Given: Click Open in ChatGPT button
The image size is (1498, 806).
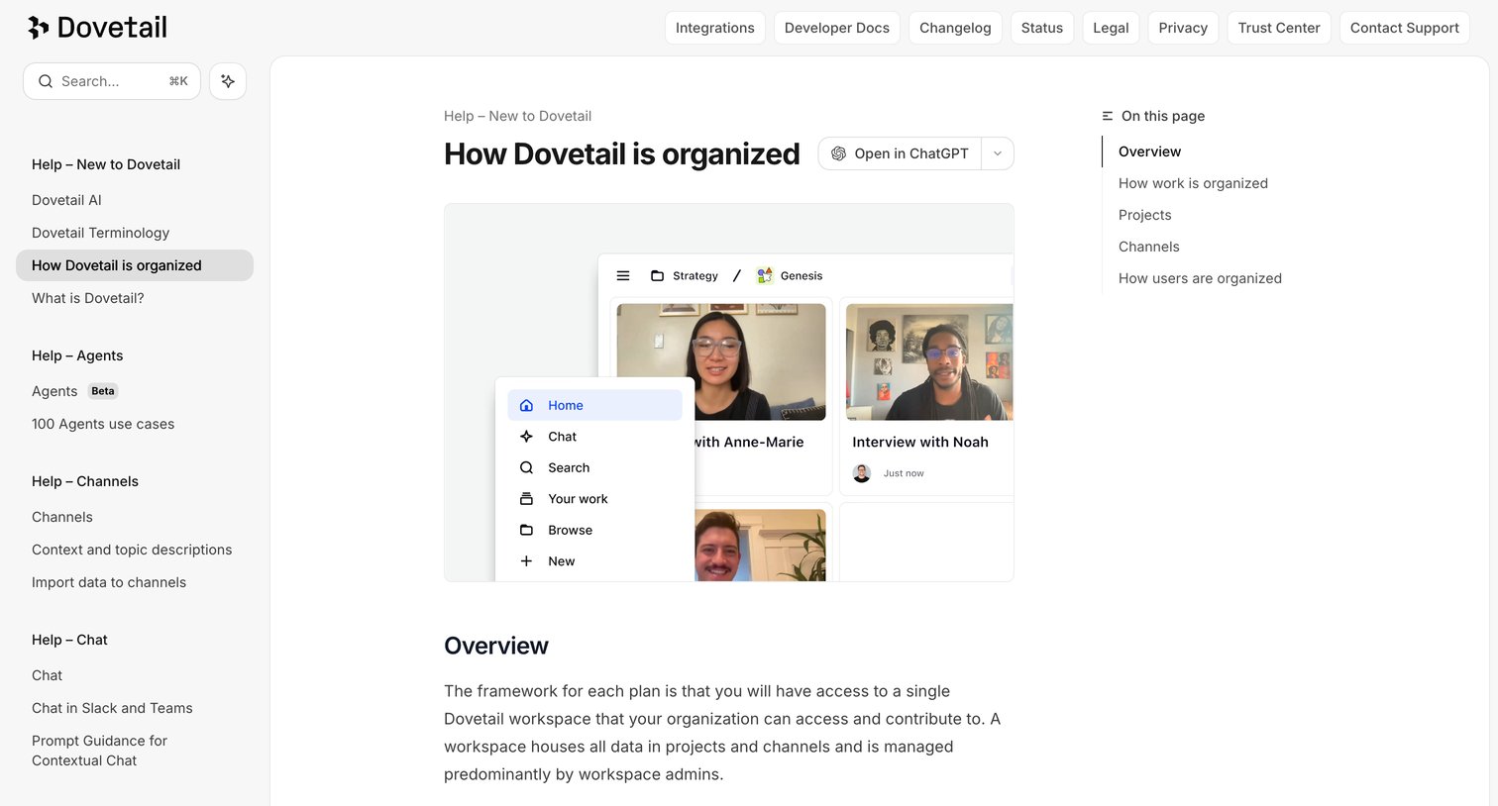Looking at the screenshot, I should pos(900,153).
